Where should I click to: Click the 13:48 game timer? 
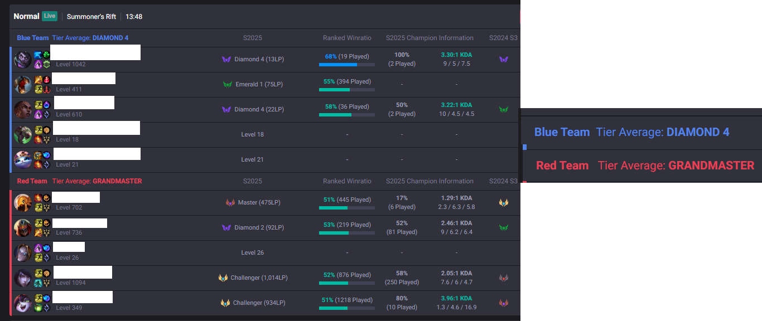click(x=134, y=17)
